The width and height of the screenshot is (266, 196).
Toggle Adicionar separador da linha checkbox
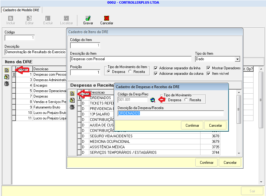[x=156, y=68]
